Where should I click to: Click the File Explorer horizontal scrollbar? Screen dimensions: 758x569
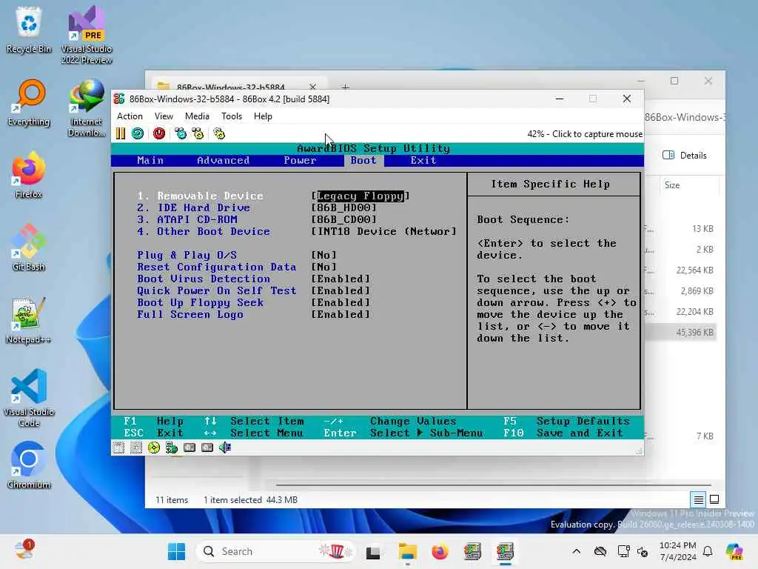point(493,485)
